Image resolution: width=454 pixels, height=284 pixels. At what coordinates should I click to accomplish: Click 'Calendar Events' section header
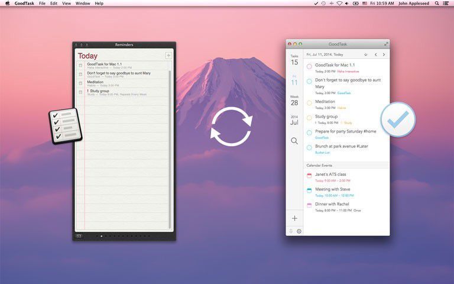[346, 165]
